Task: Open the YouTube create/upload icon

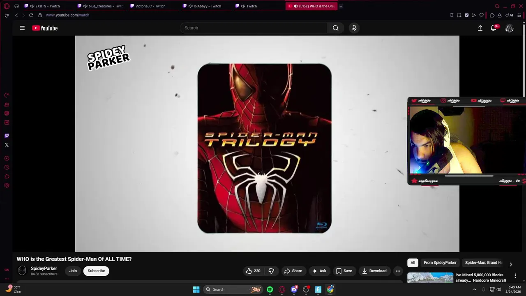Action: pyautogui.click(x=480, y=28)
